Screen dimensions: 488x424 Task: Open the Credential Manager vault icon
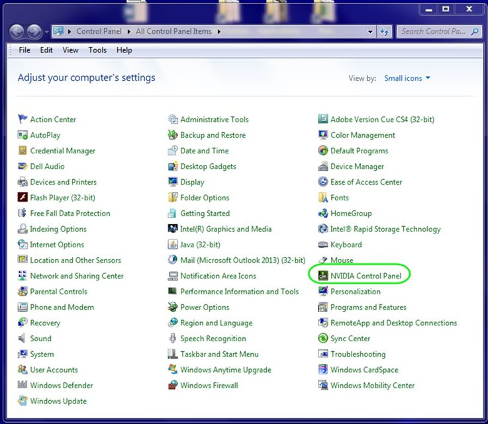click(x=23, y=150)
